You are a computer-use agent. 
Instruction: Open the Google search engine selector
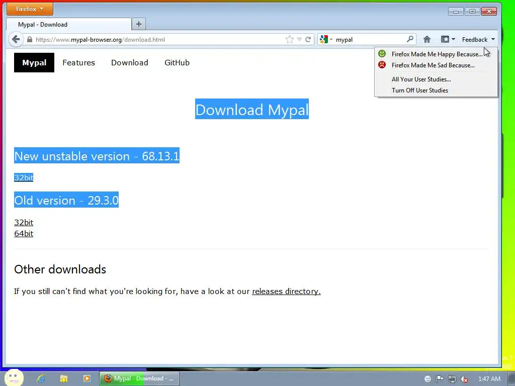pos(326,39)
